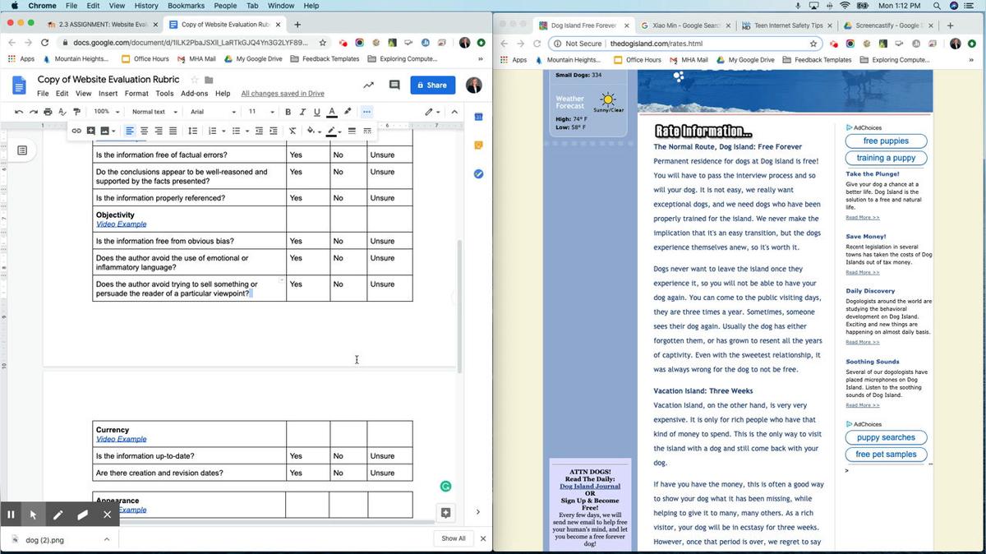The width and height of the screenshot is (986, 554).
Task: Open the macOS Spotlight search icon
Action: pos(937,6)
